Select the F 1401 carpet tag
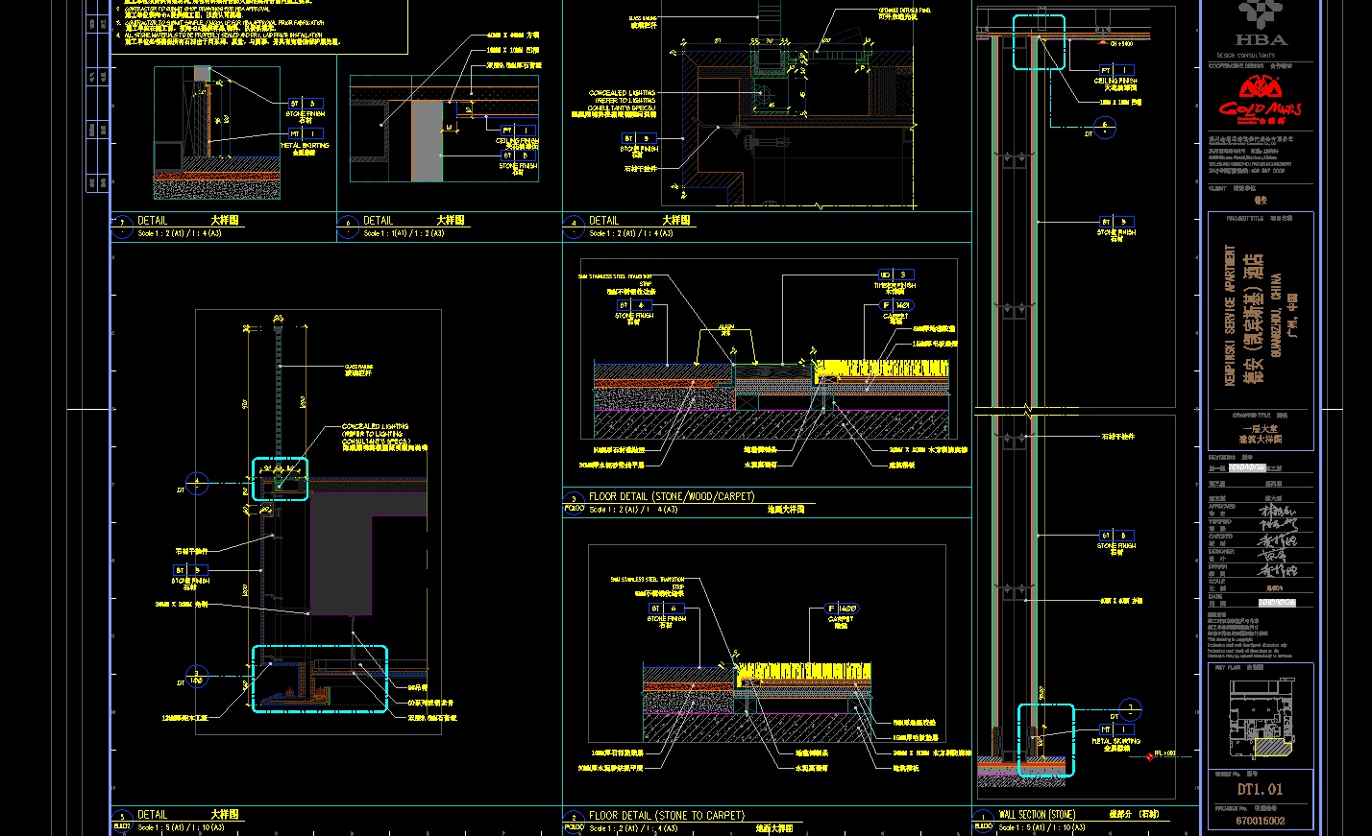The image size is (1372, 836). click(895, 305)
